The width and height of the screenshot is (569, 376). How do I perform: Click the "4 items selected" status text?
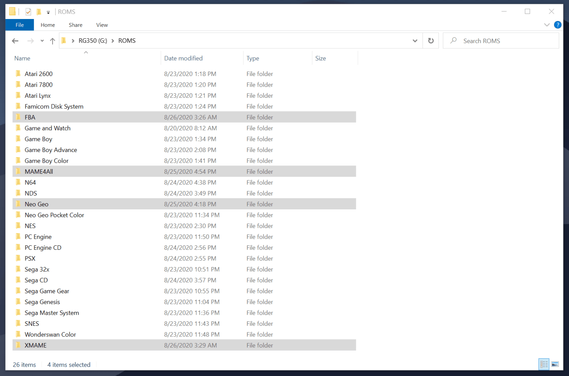click(x=69, y=365)
